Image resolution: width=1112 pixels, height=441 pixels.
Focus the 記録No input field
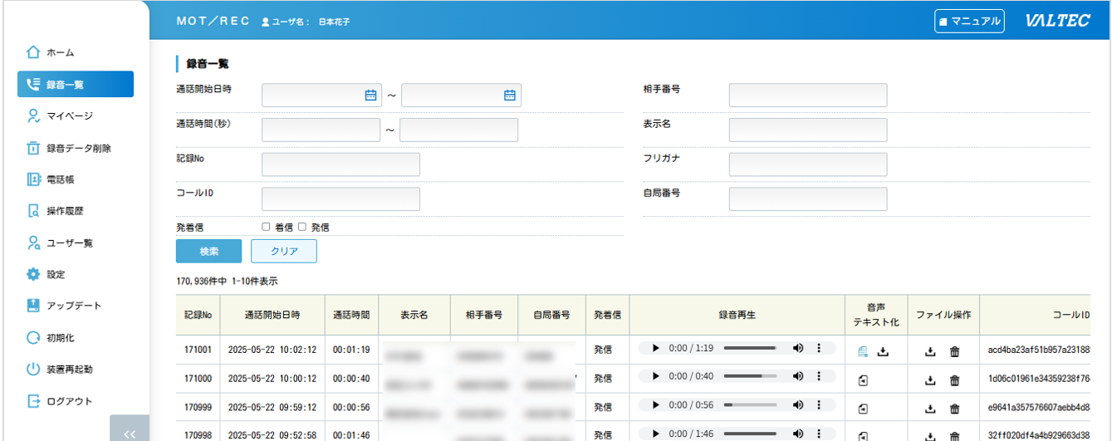(x=340, y=164)
